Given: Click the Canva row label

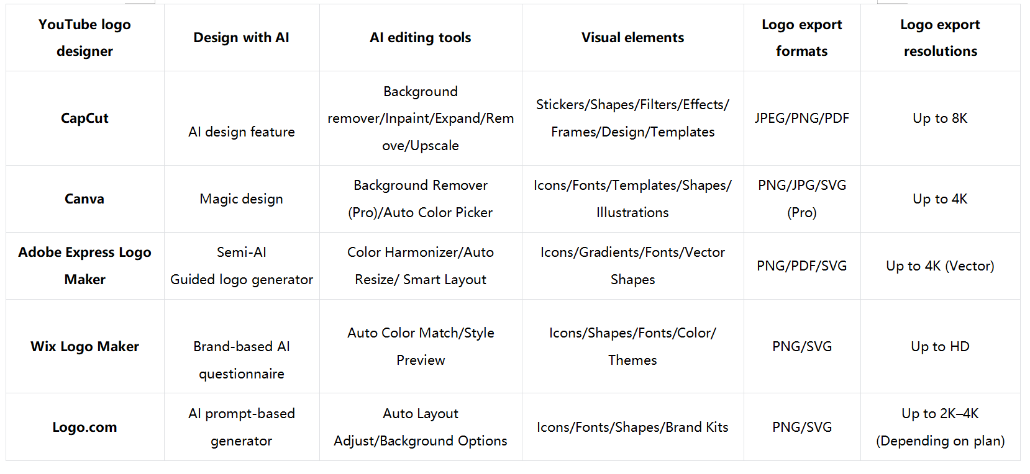Looking at the screenshot, I should point(84,199).
